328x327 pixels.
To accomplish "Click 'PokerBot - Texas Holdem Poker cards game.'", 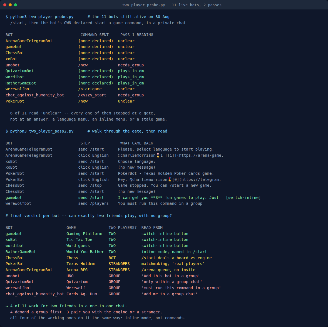I will [x=166, y=173].
